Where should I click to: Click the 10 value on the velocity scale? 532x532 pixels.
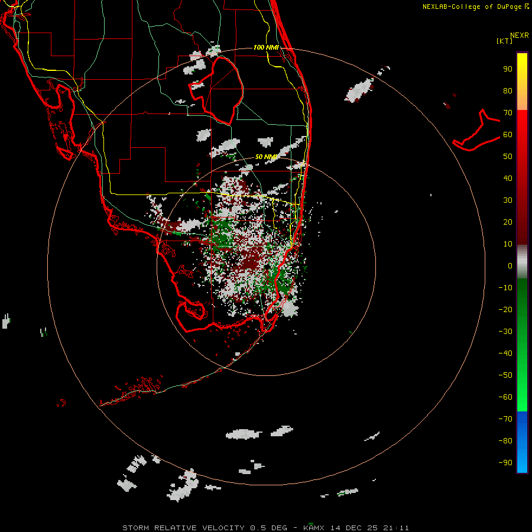click(508, 244)
